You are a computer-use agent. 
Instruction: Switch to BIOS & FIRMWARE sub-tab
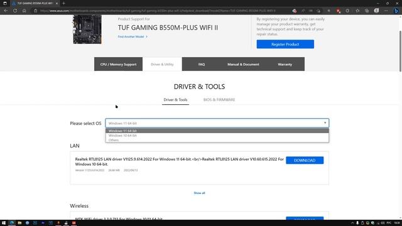click(x=219, y=100)
